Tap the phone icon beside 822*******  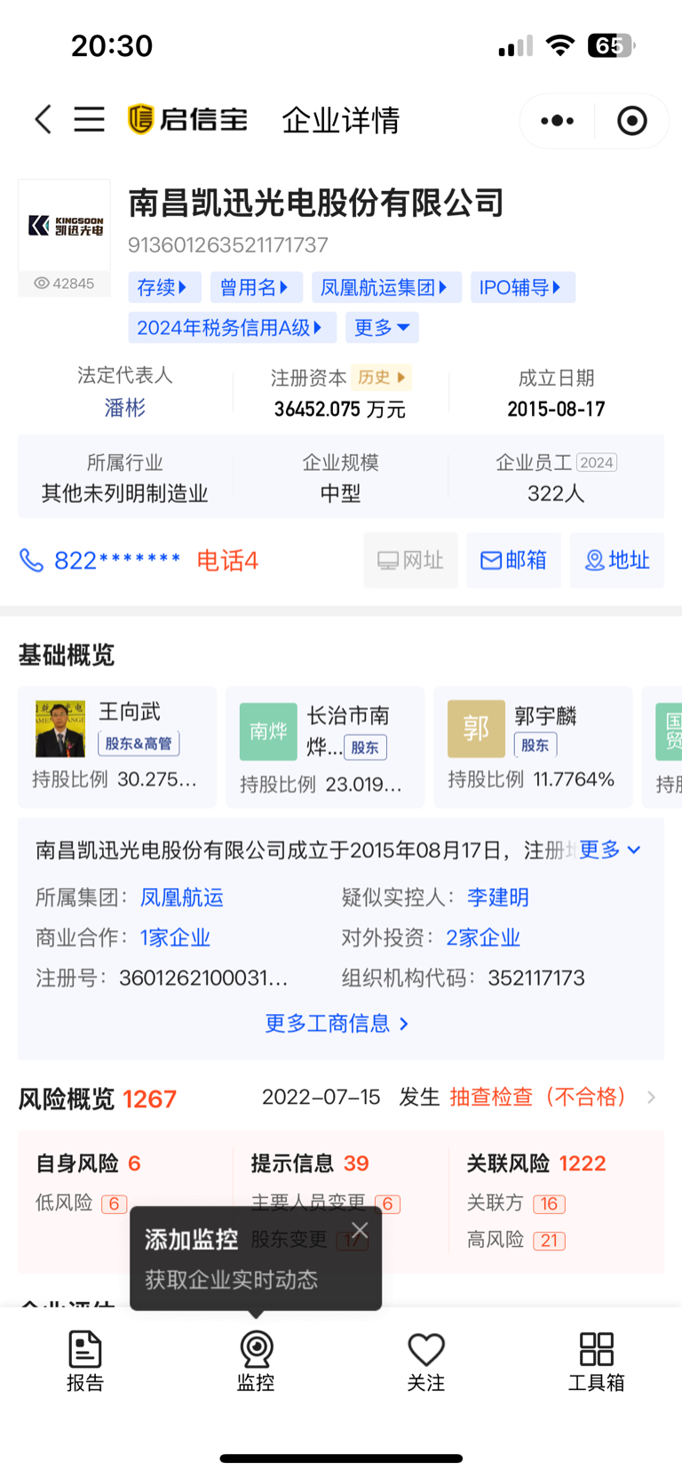31,560
